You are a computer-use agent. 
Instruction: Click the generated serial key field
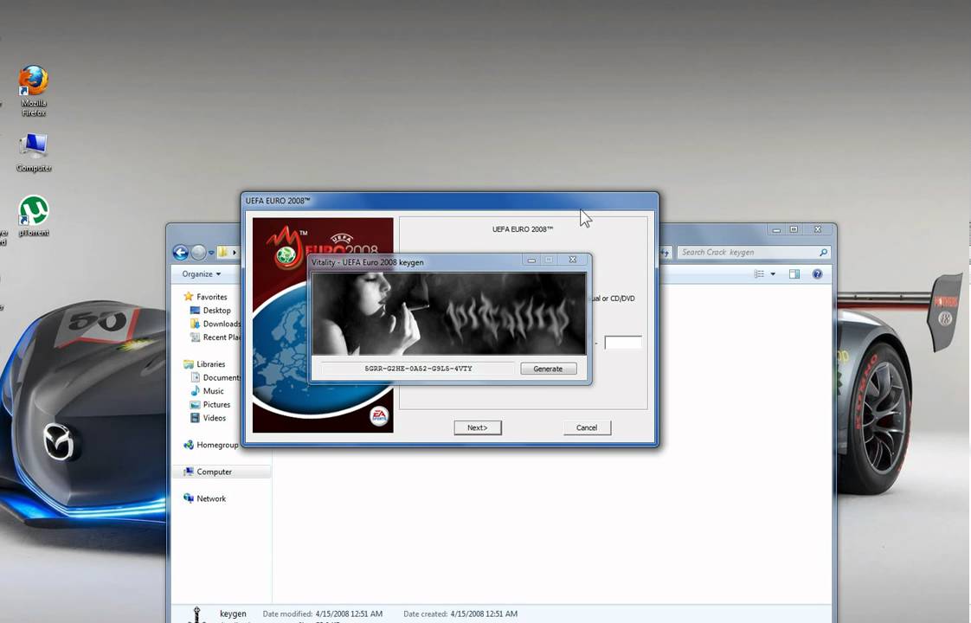418,369
